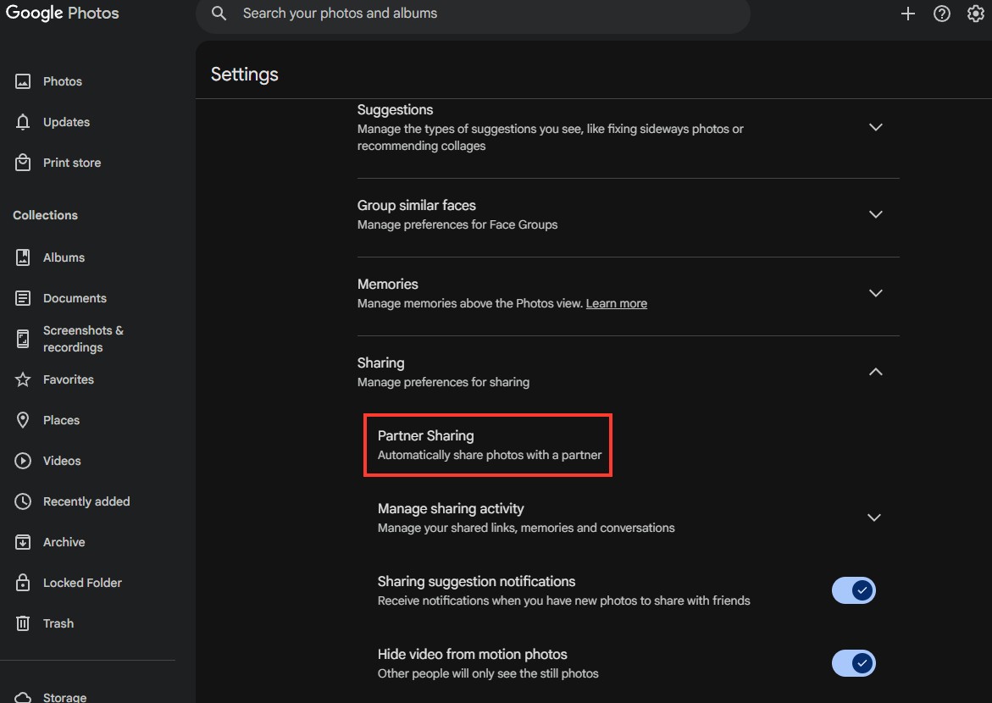Open Print store in the sidebar
This screenshot has height=703, width=992.
(x=72, y=163)
